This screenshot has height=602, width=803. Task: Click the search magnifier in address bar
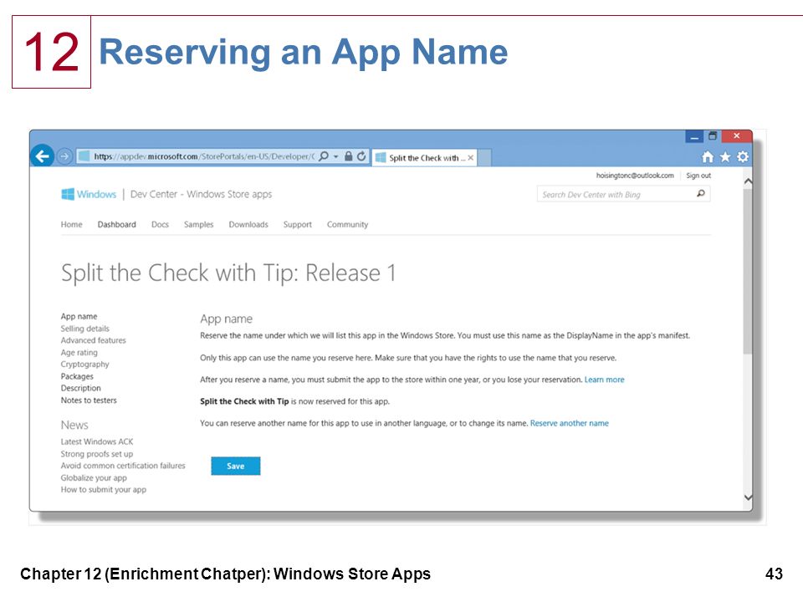click(x=324, y=156)
